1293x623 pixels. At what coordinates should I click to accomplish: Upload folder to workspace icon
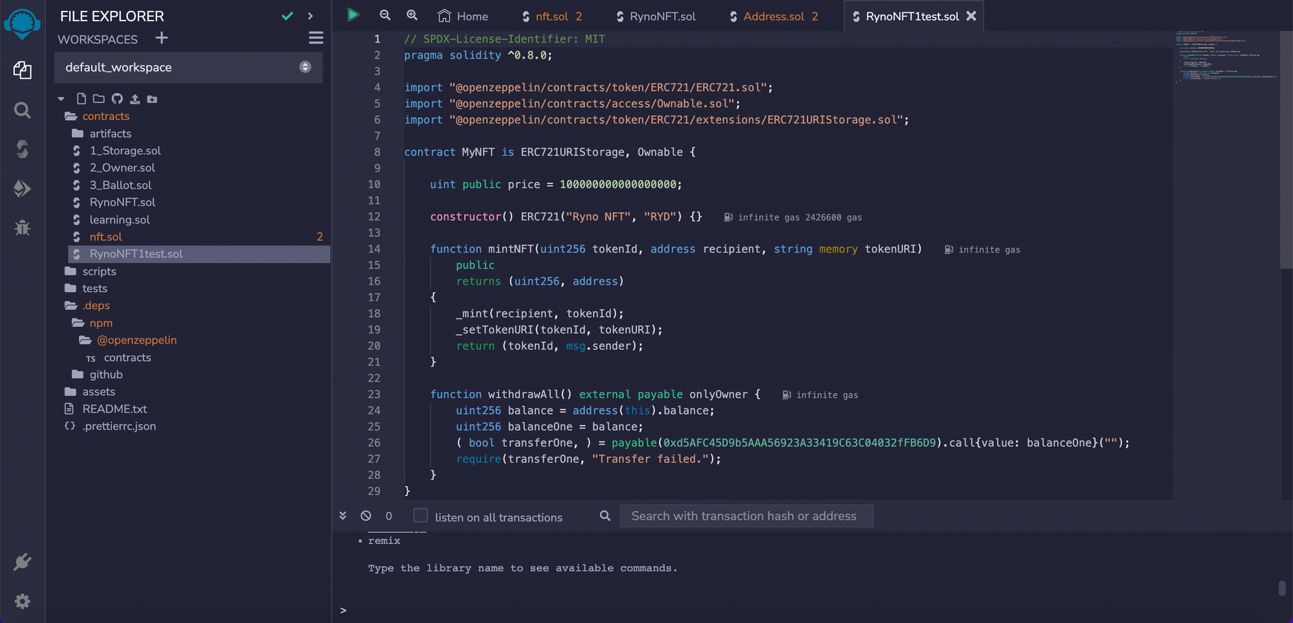[152, 99]
